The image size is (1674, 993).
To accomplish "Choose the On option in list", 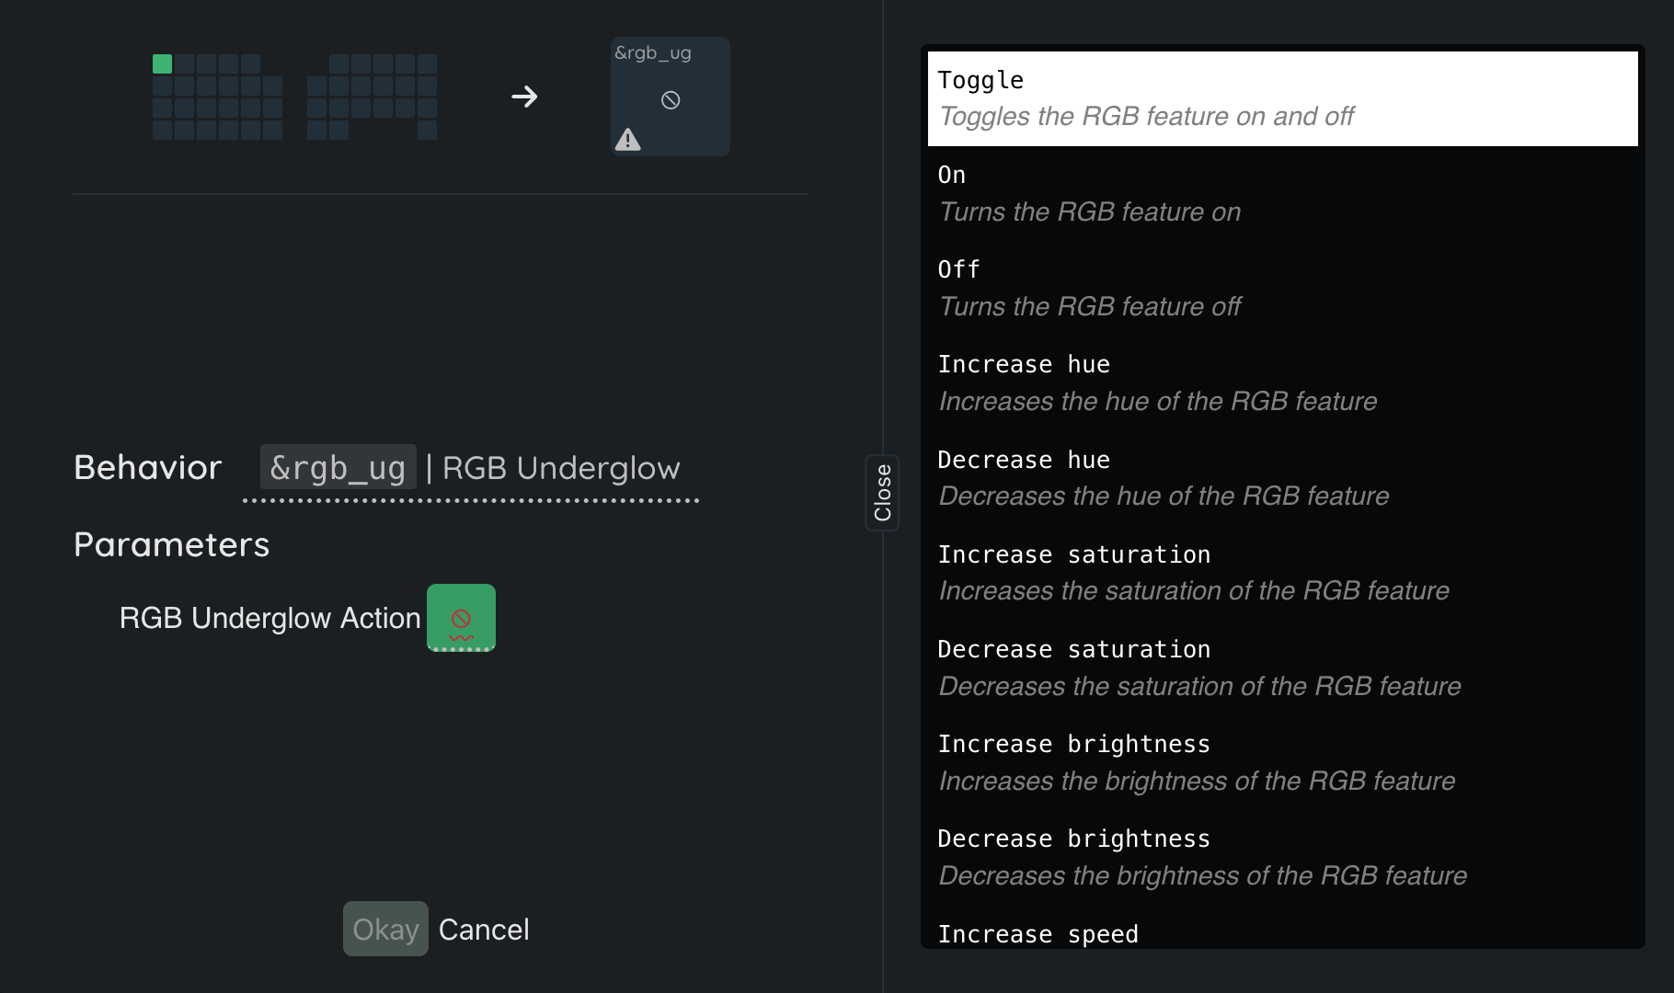I will pos(1282,193).
